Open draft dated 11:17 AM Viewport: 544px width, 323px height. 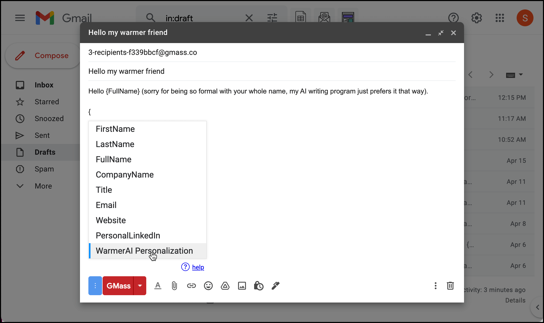tap(499, 119)
